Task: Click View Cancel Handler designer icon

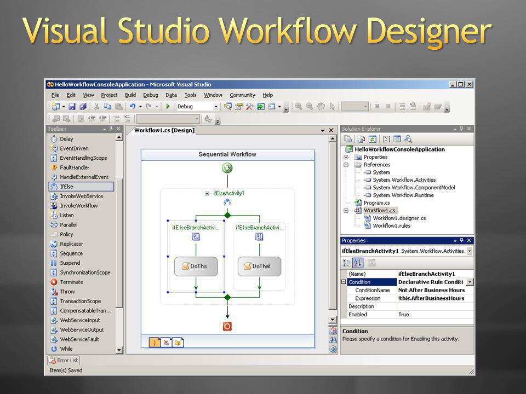Action: click(x=166, y=343)
